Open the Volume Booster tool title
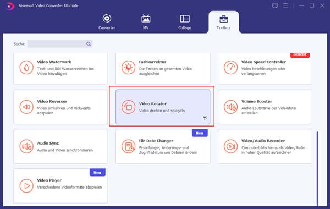330x209 pixels. [256, 101]
